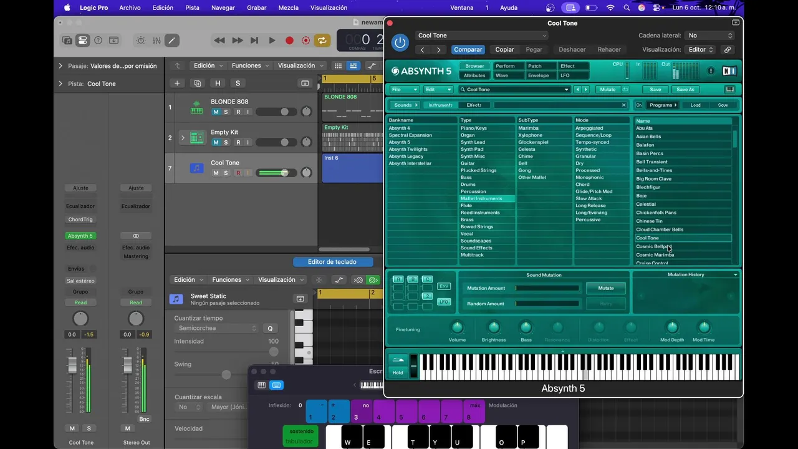This screenshot has height=449, width=798.
Task: Toggle the yellow Cycle button
Action: (x=322, y=41)
